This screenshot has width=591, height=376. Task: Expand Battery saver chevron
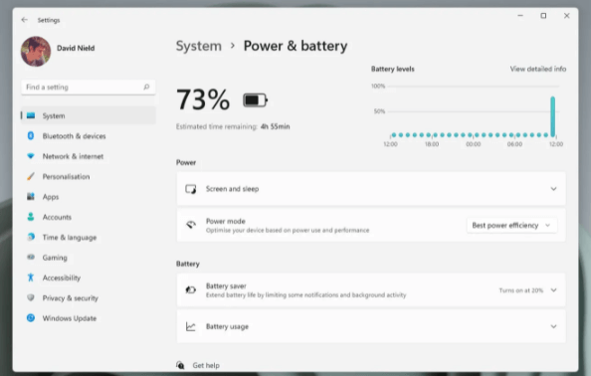pos(553,290)
